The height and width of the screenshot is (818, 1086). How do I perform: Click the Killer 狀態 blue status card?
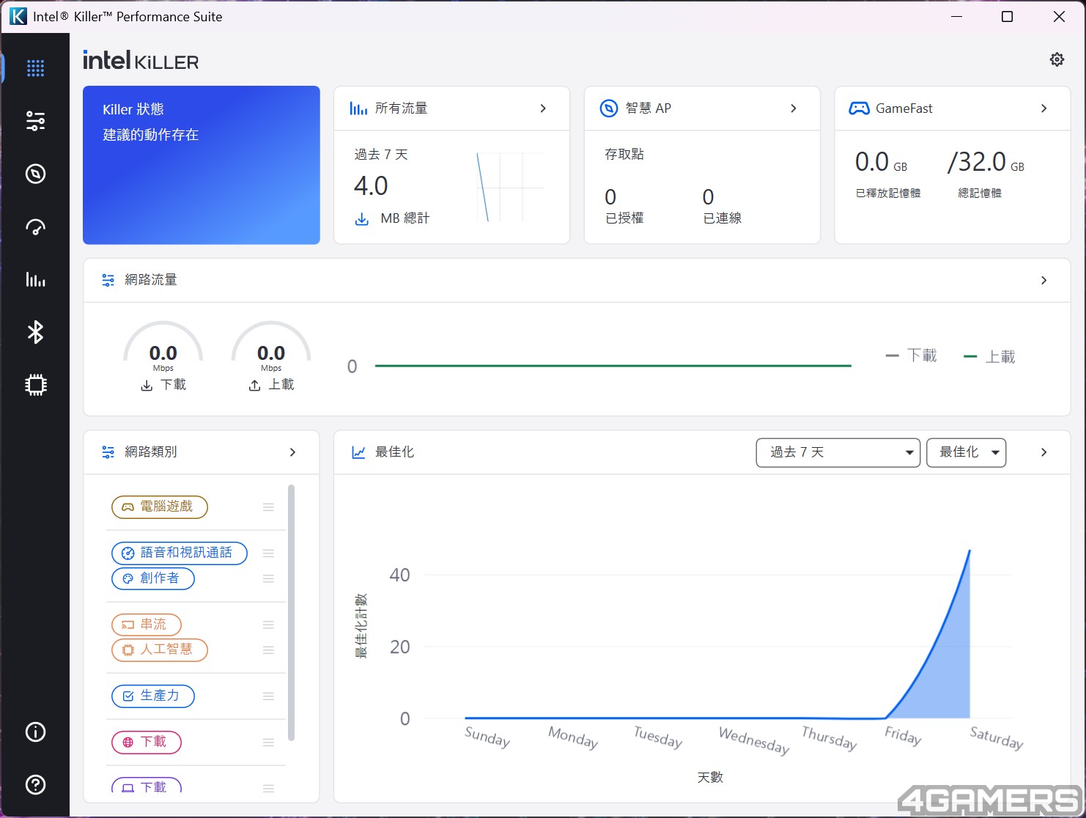pyautogui.click(x=202, y=165)
